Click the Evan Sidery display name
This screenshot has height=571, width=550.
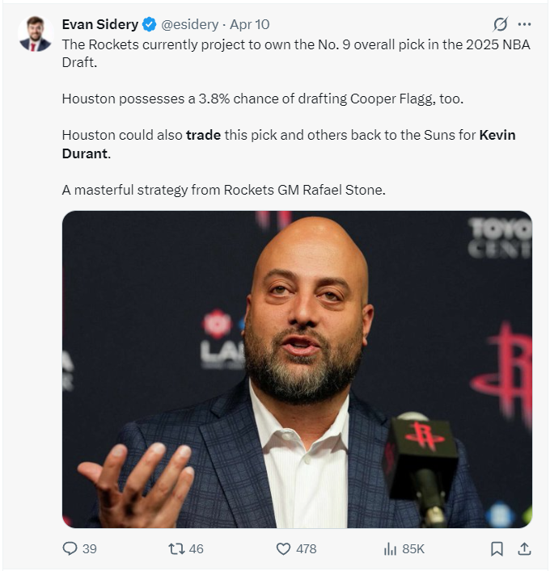coord(99,25)
